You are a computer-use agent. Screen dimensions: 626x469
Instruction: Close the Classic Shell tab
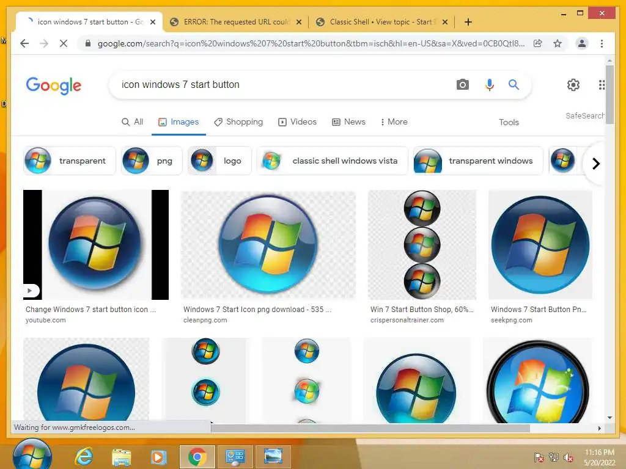(x=445, y=22)
